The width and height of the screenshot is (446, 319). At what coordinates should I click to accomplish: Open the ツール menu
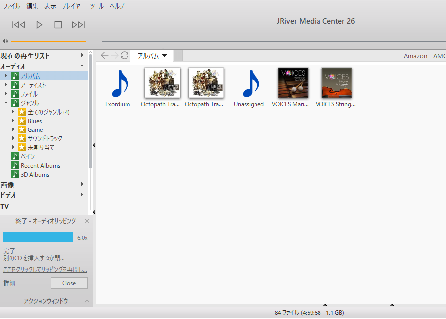click(97, 6)
